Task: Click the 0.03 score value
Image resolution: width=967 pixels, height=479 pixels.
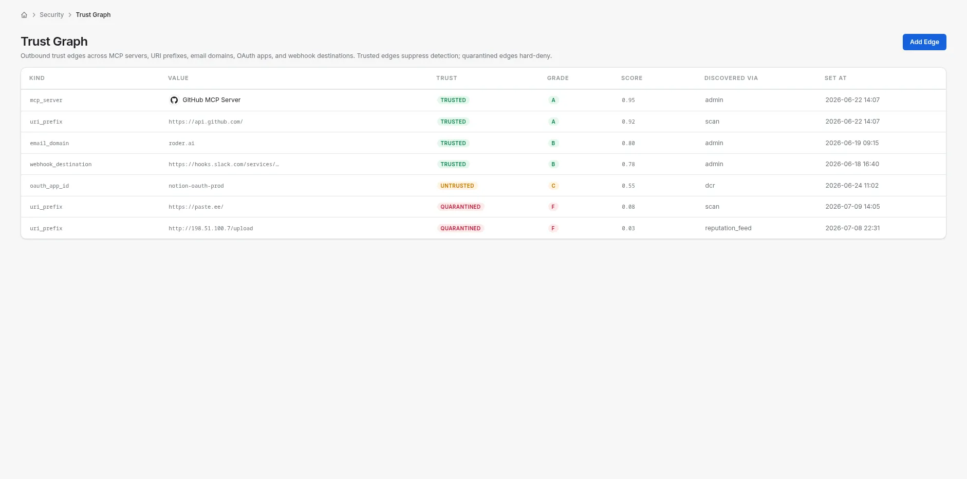Action: pos(628,228)
